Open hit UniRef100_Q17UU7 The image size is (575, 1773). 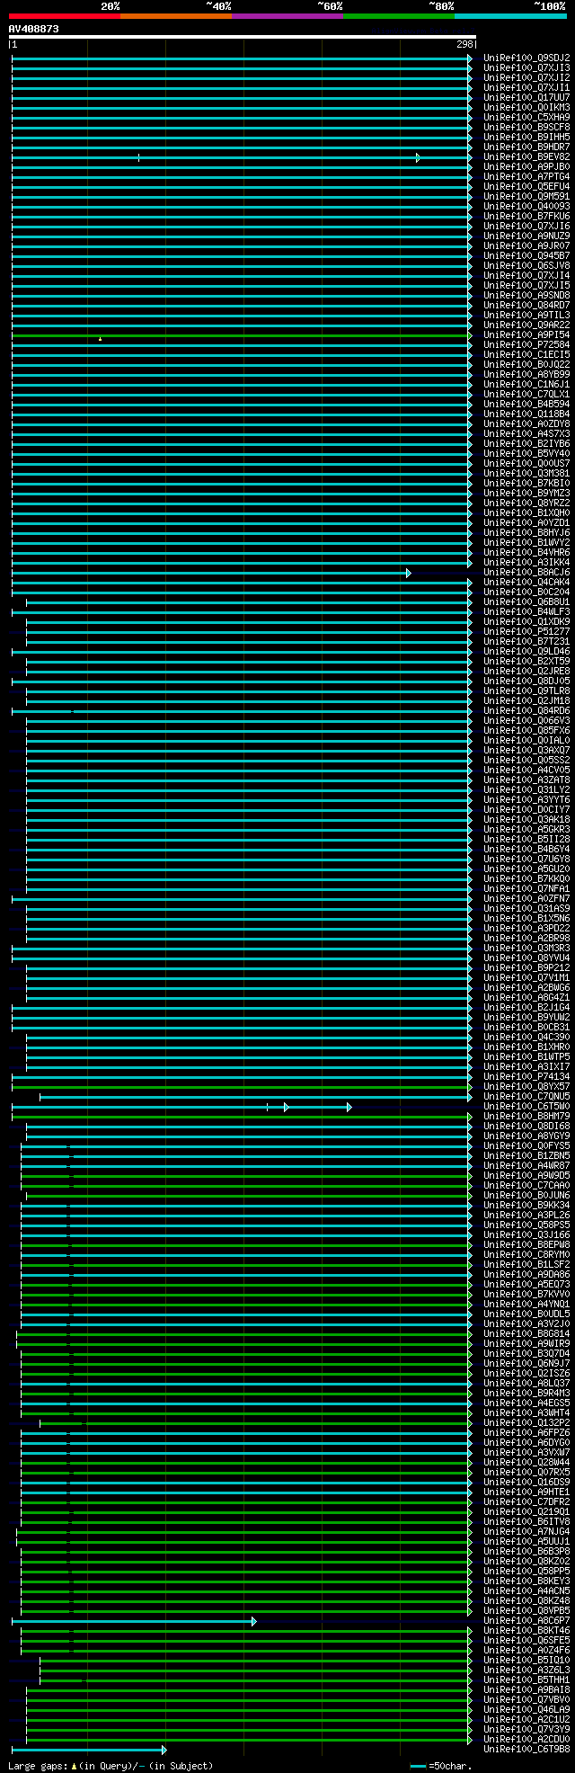(526, 97)
